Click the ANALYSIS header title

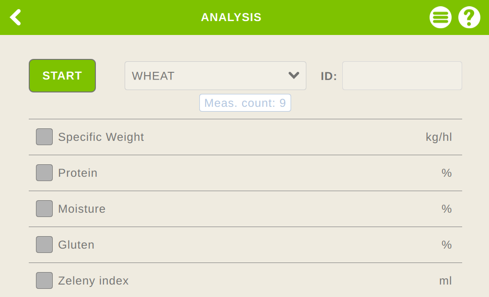[231, 17]
